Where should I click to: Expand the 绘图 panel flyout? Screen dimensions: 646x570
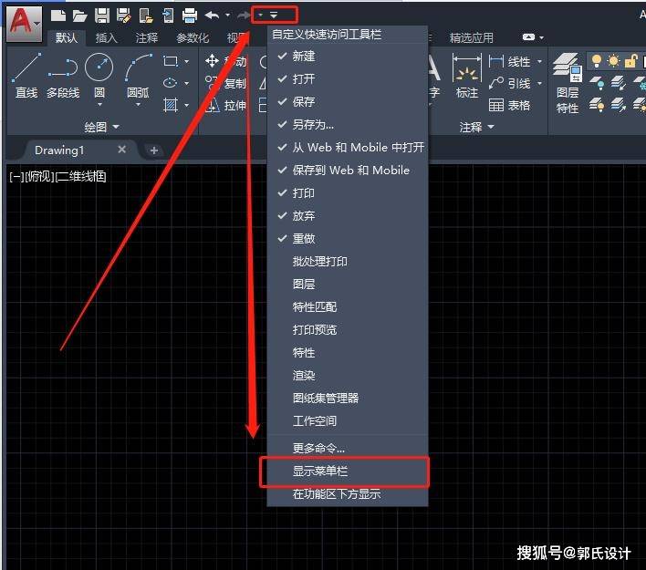click(x=102, y=127)
